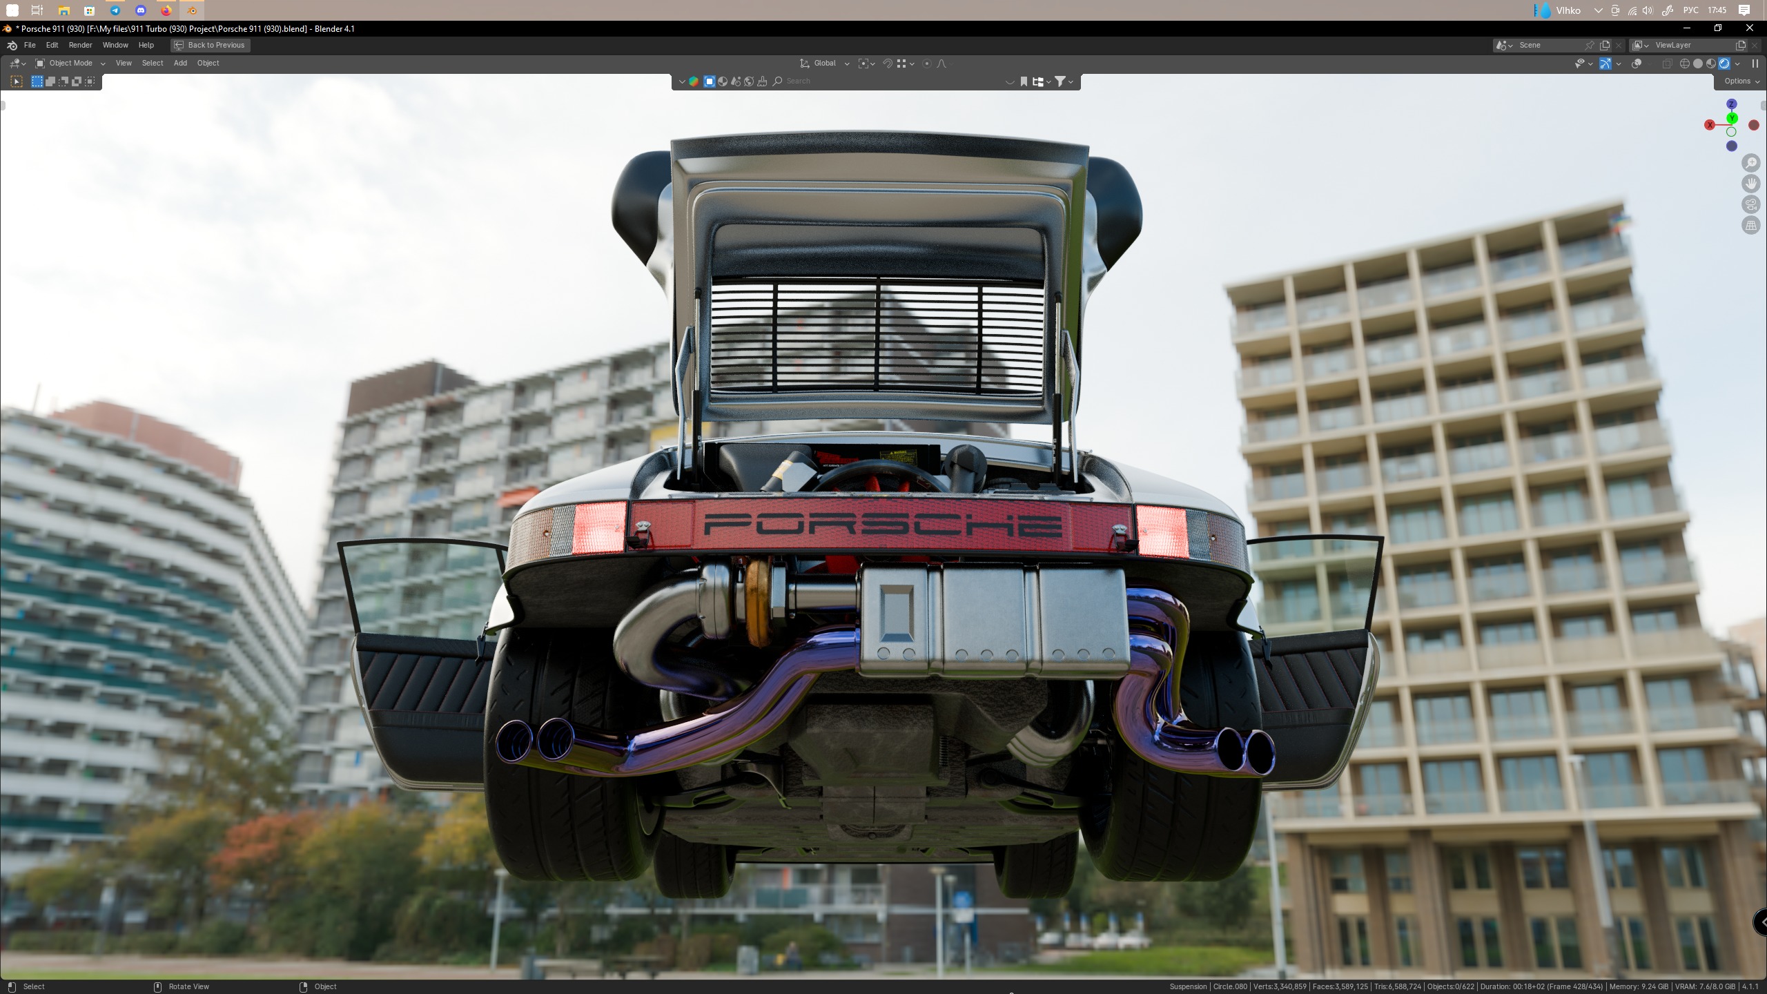The height and width of the screenshot is (994, 1767).
Task: Open the Render menu
Action: [x=80, y=45]
